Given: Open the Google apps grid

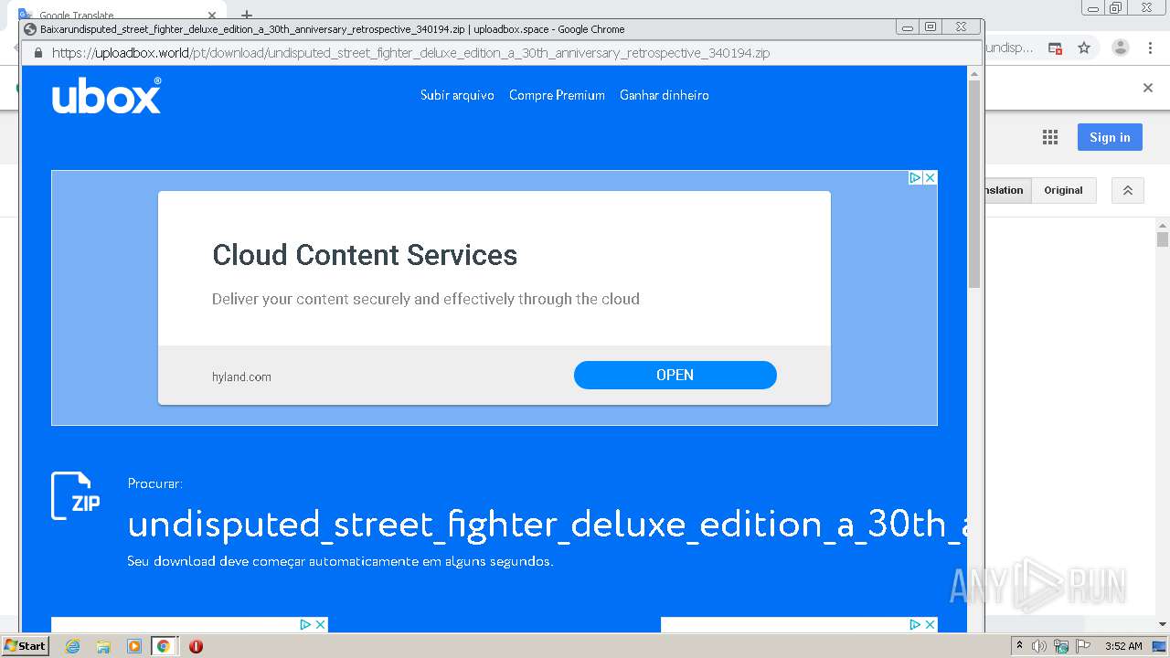Looking at the screenshot, I should [x=1050, y=137].
